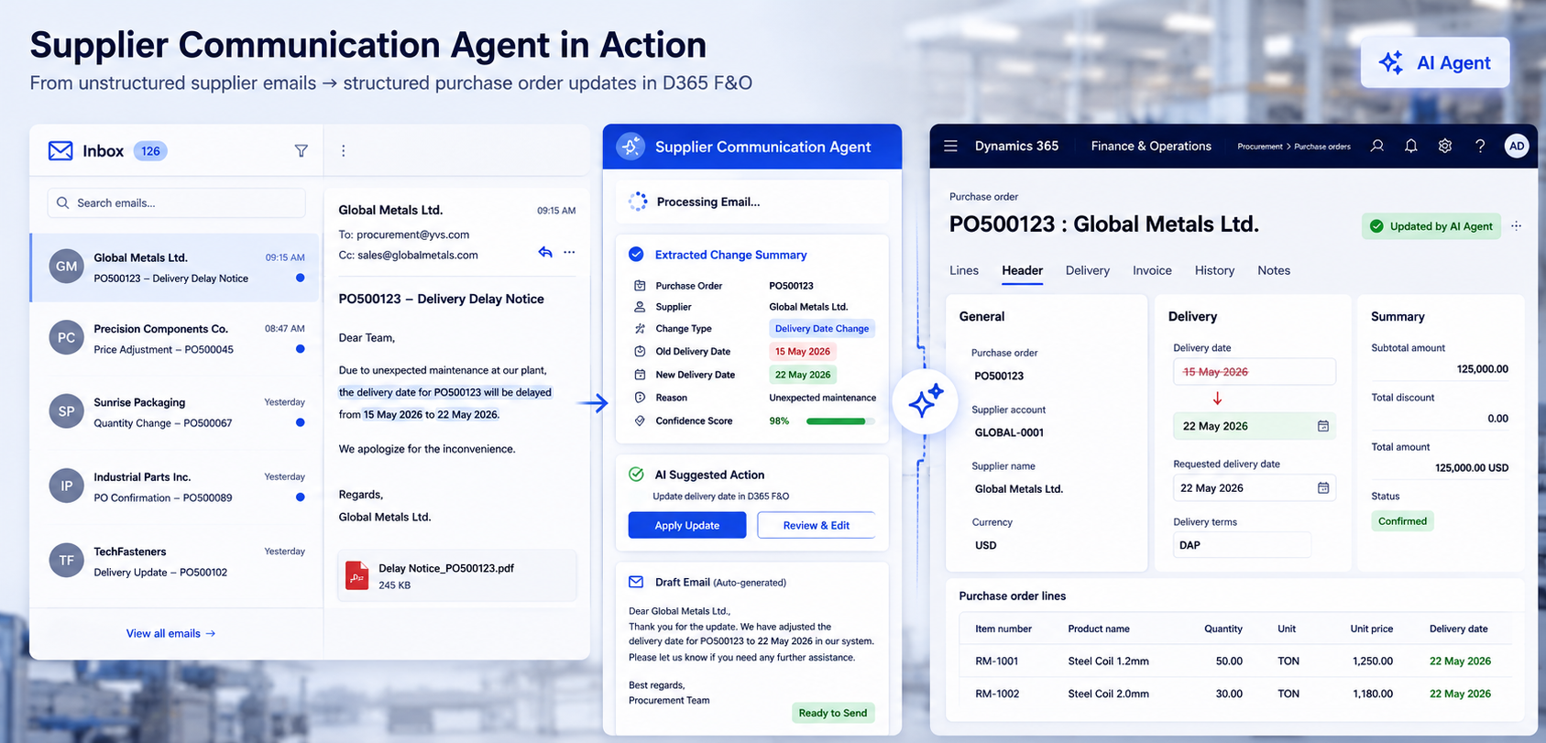Open Sunrise Packaging Quantity Change email

(x=176, y=412)
